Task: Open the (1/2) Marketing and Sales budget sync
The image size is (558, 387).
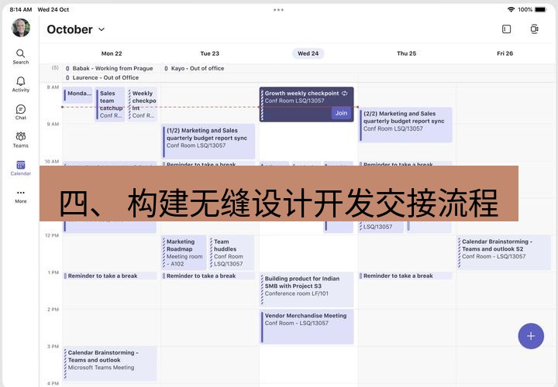Action: click(208, 141)
